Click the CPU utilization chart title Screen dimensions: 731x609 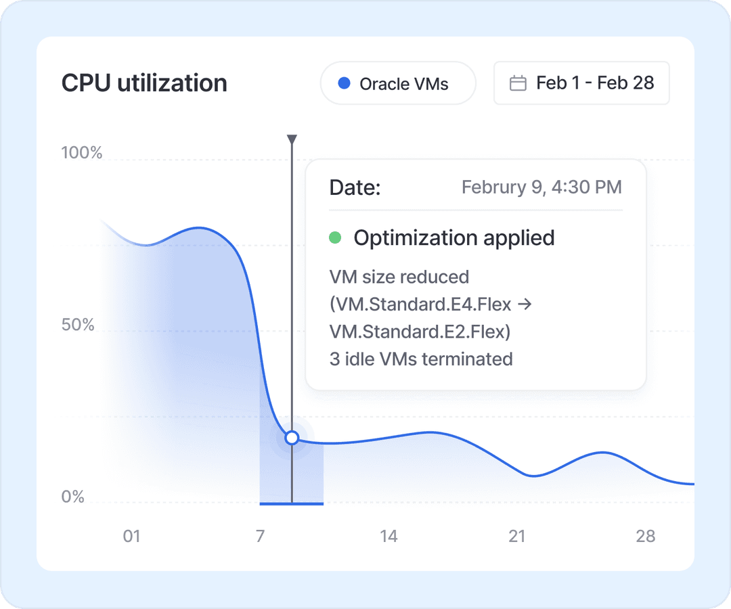[x=144, y=83]
